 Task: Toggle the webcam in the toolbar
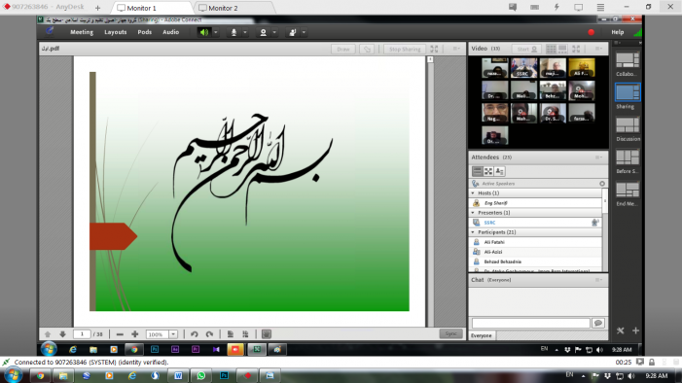pos(263,32)
